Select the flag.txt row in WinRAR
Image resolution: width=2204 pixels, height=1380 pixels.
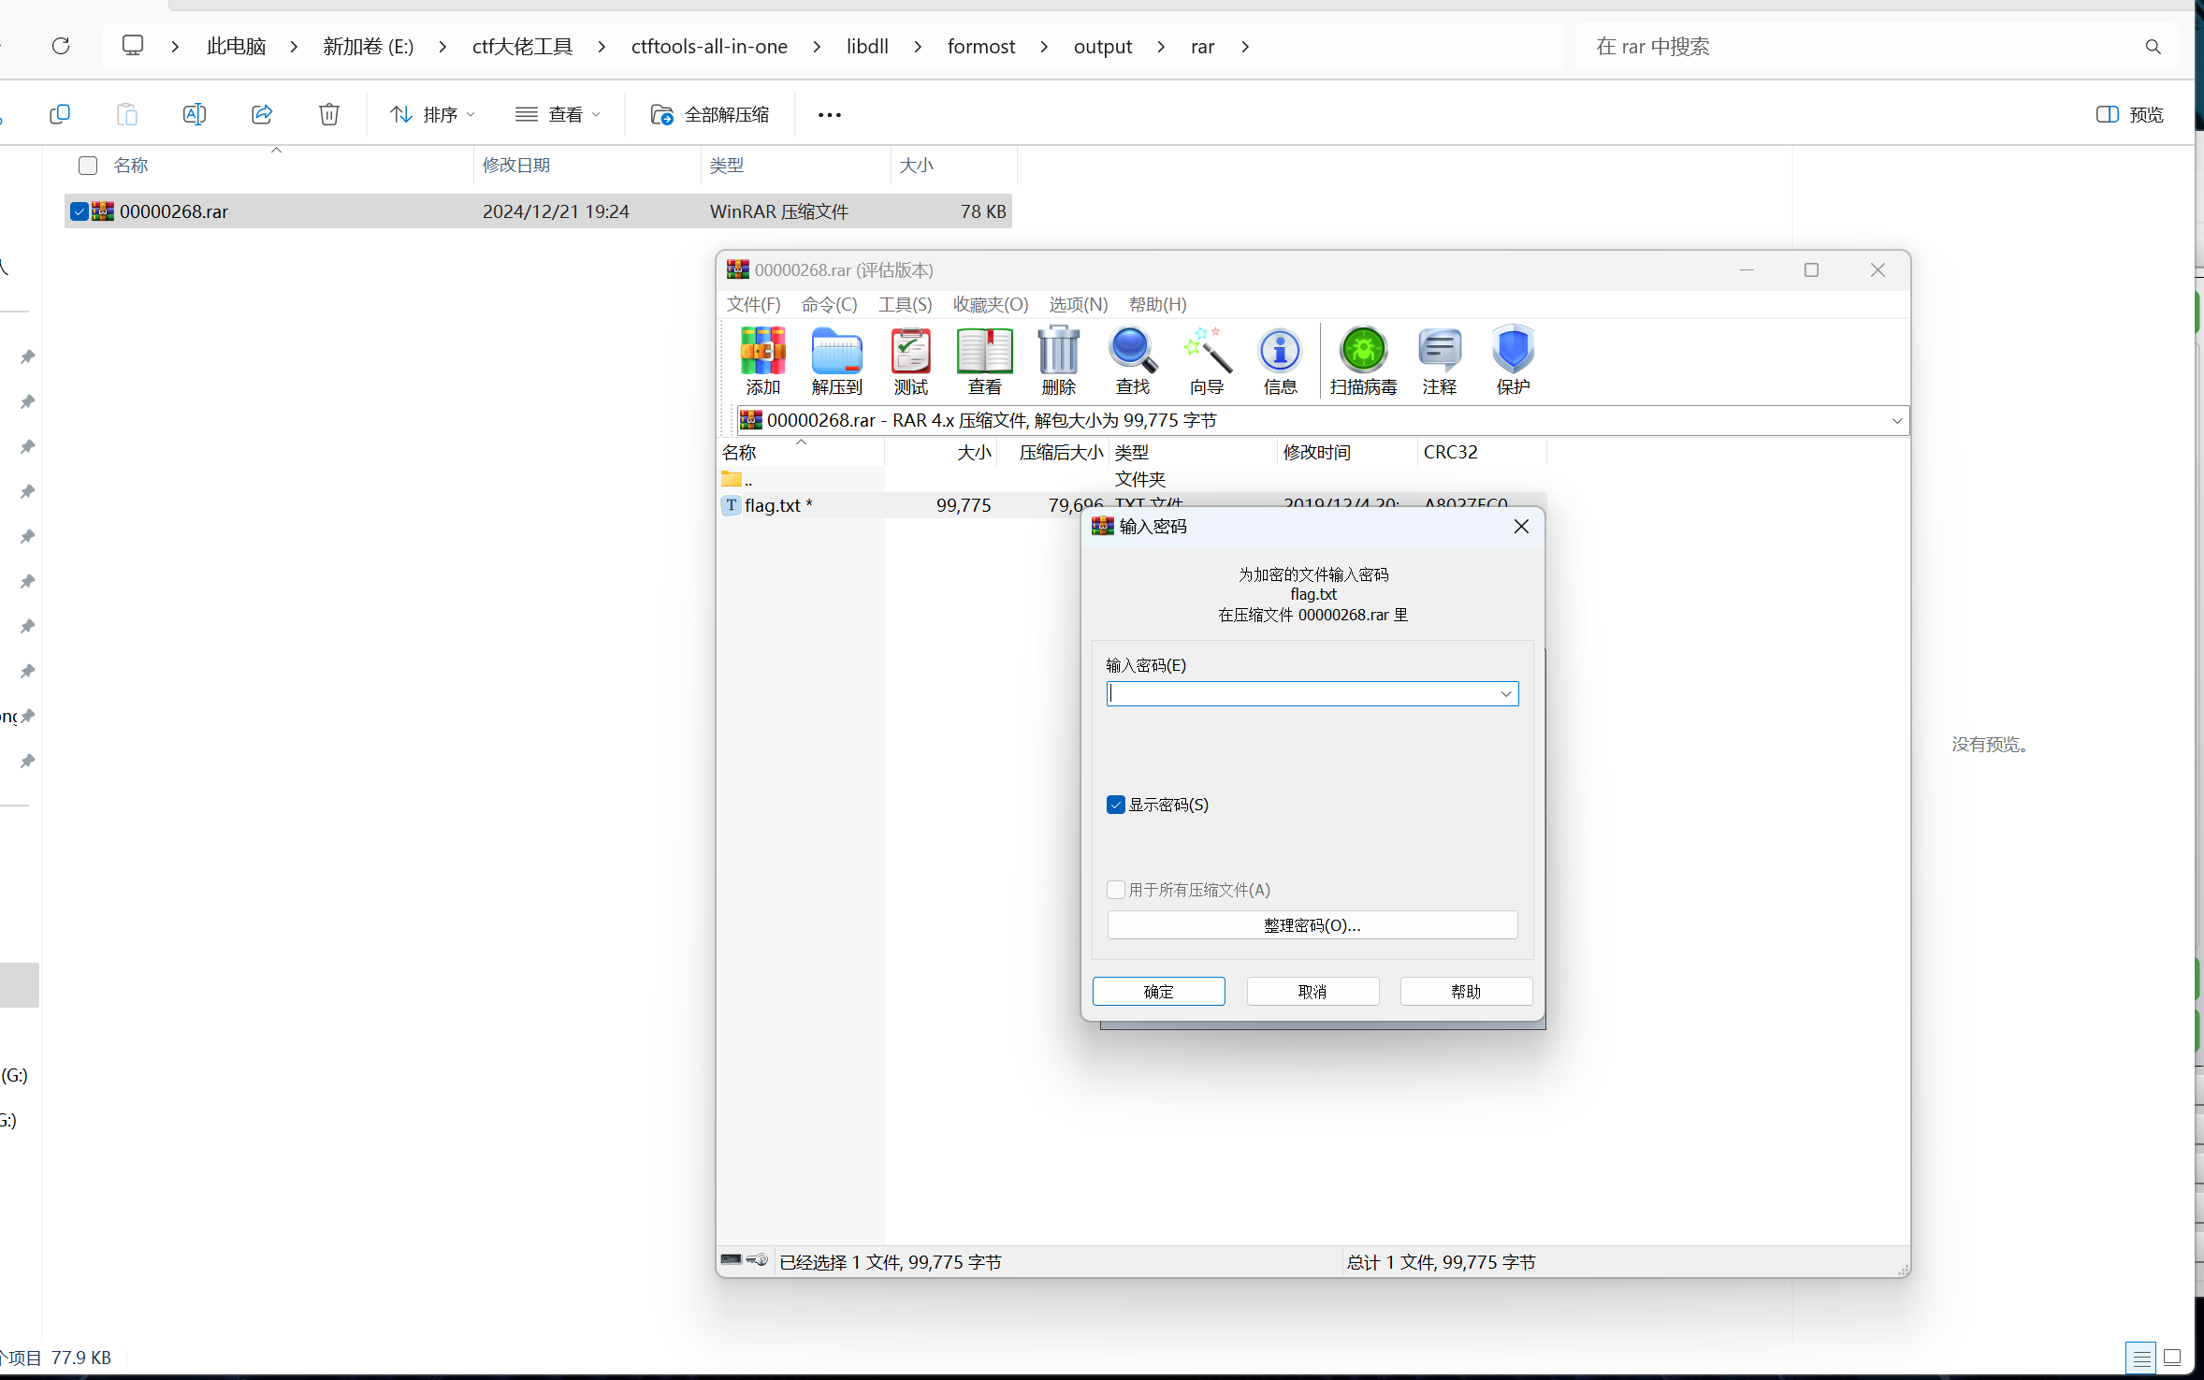pos(1132,505)
